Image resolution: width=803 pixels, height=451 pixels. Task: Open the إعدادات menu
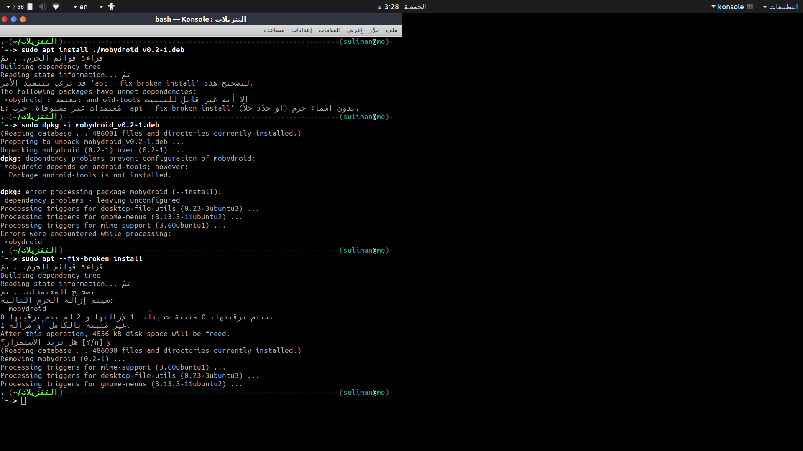pyautogui.click(x=302, y=30)
